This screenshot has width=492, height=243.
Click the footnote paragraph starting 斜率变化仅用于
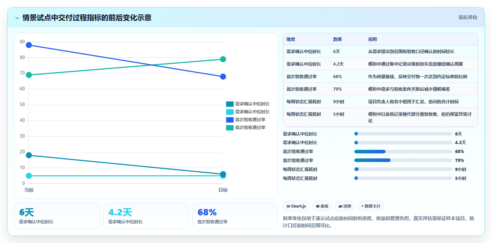pos(379,222)
